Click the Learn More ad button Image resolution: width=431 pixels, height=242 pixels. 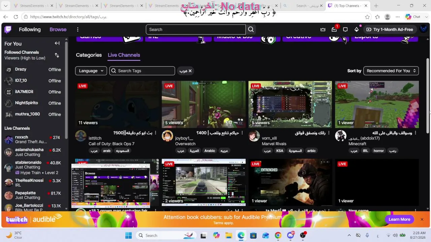tap(399, 219)
